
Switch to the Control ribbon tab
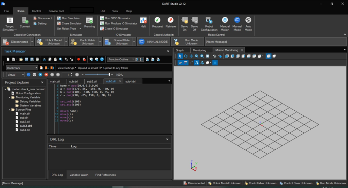pyautogui.click(x=36, y=11)
